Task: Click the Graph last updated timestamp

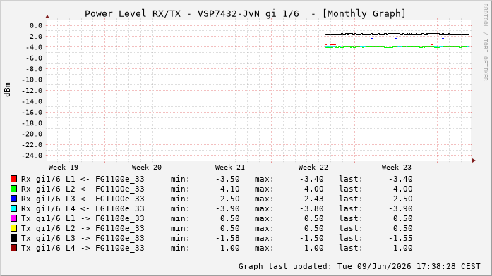Action: coord(359,266)
